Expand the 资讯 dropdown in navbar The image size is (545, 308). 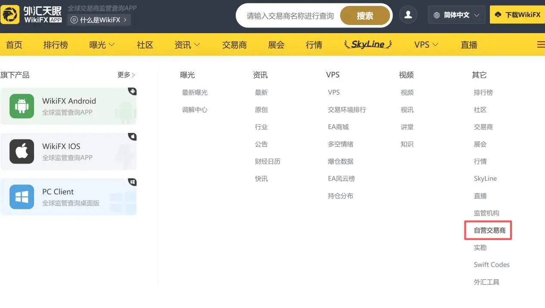pyautogui.click(x=187, y=45)
